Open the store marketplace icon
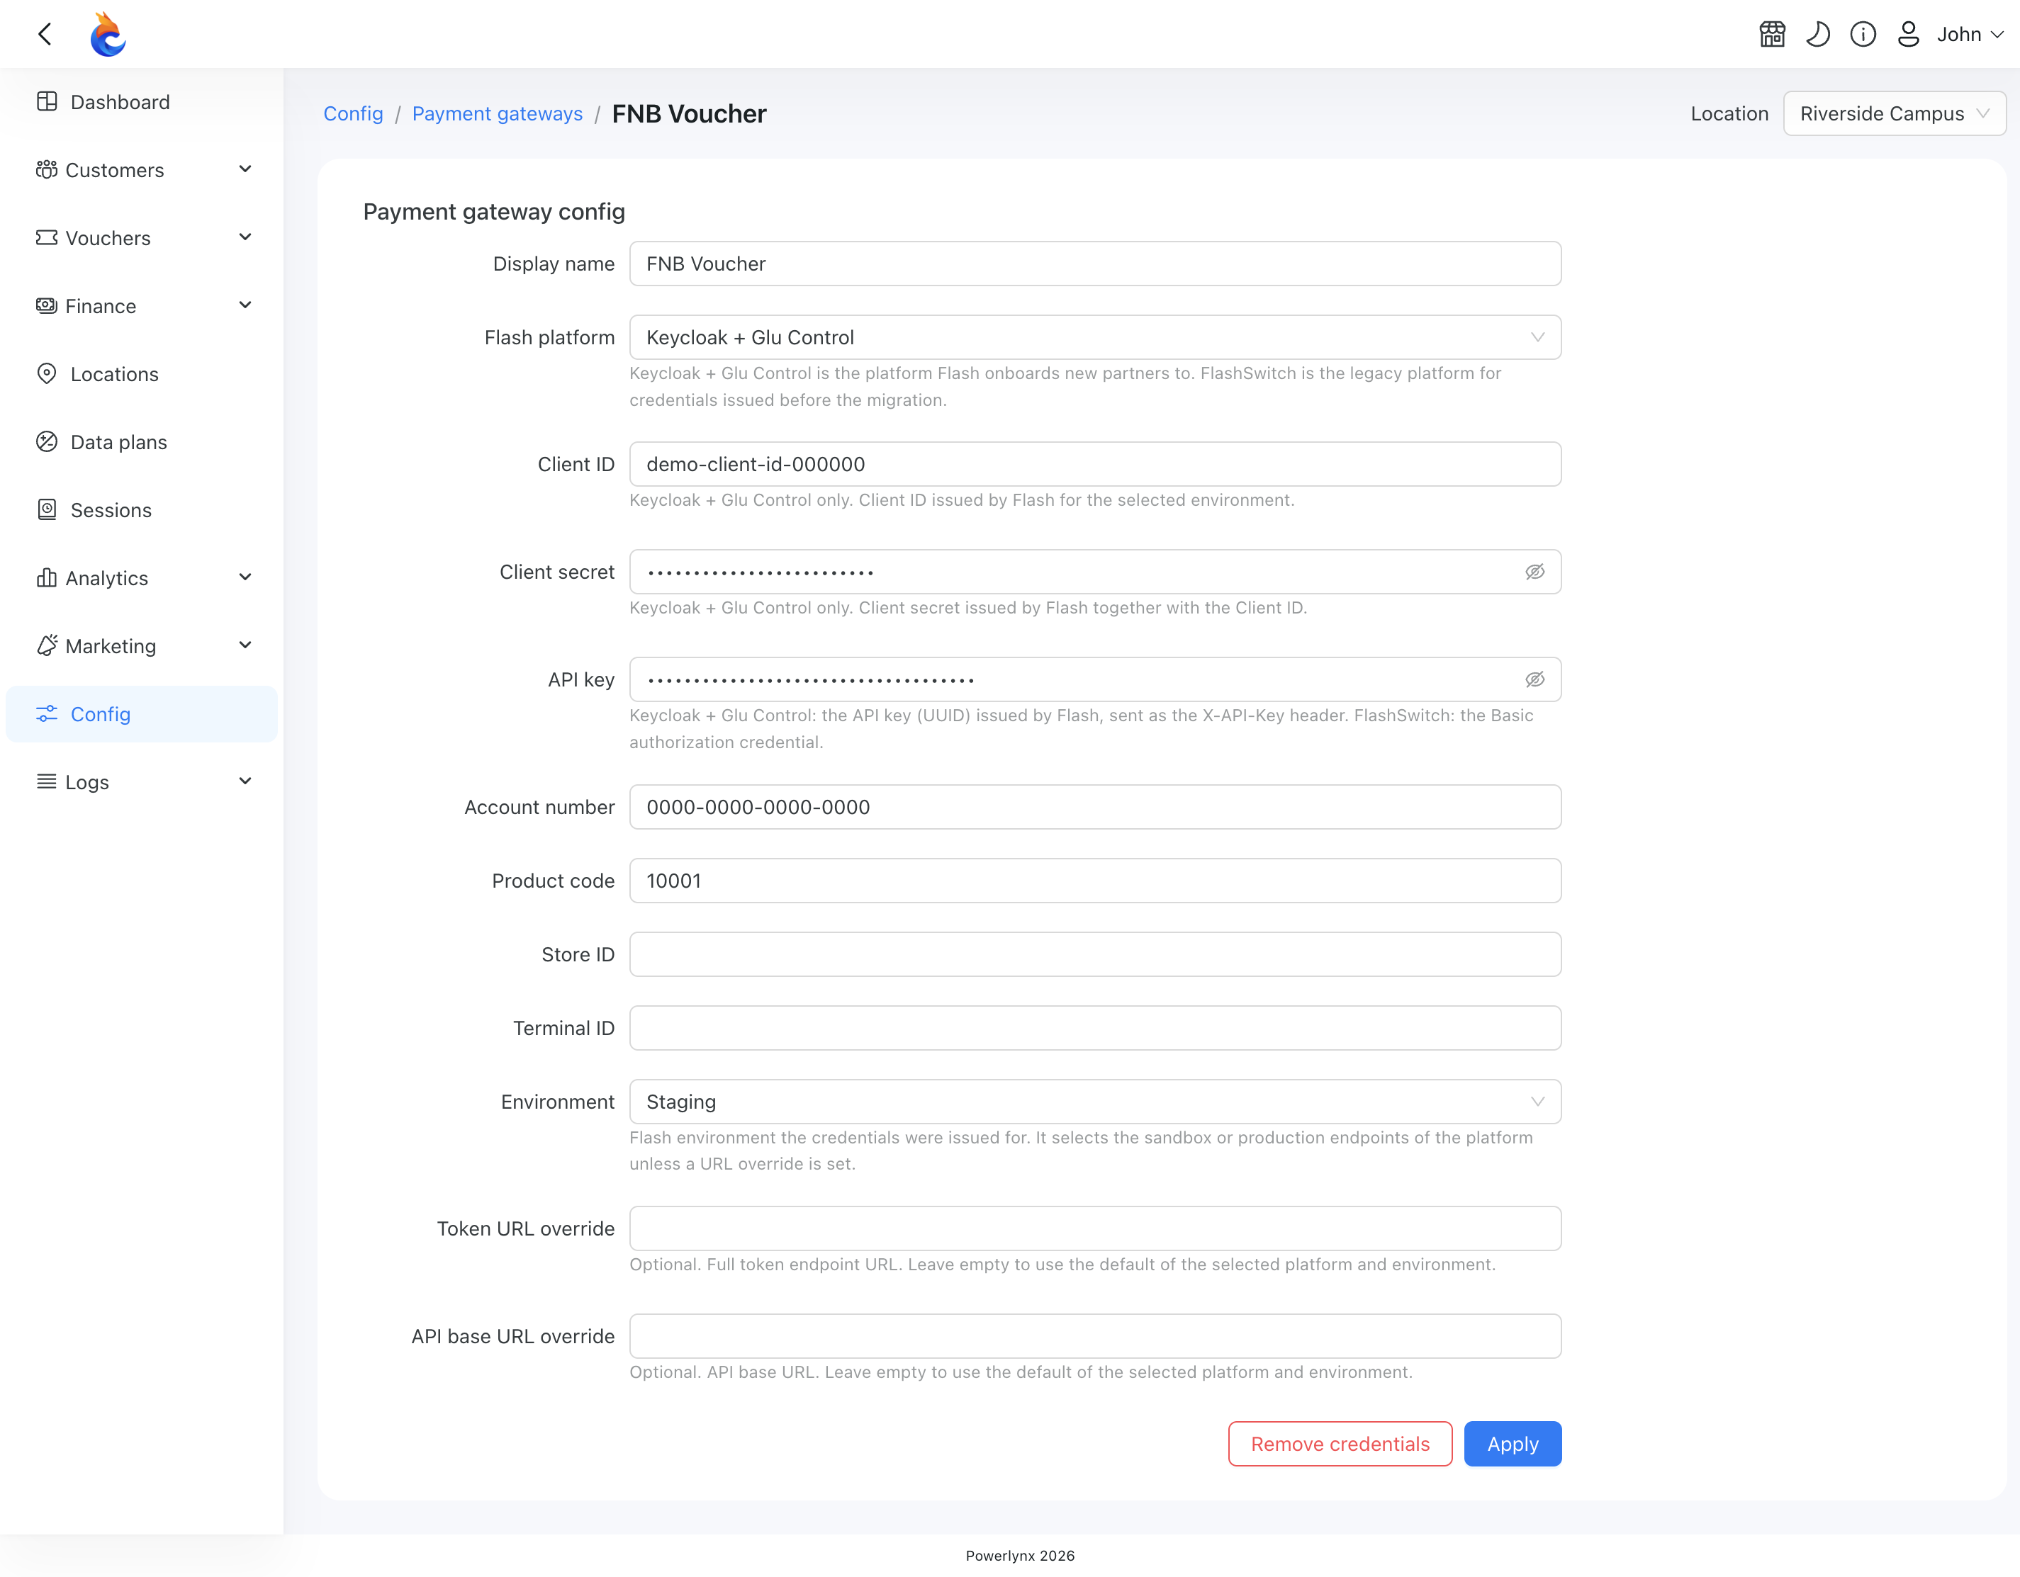This screenshot has height=1577, width=2020. pos(1772,34)
